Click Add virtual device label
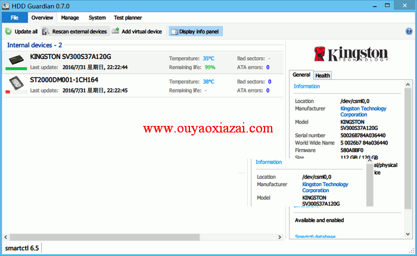 click(142, 32)
